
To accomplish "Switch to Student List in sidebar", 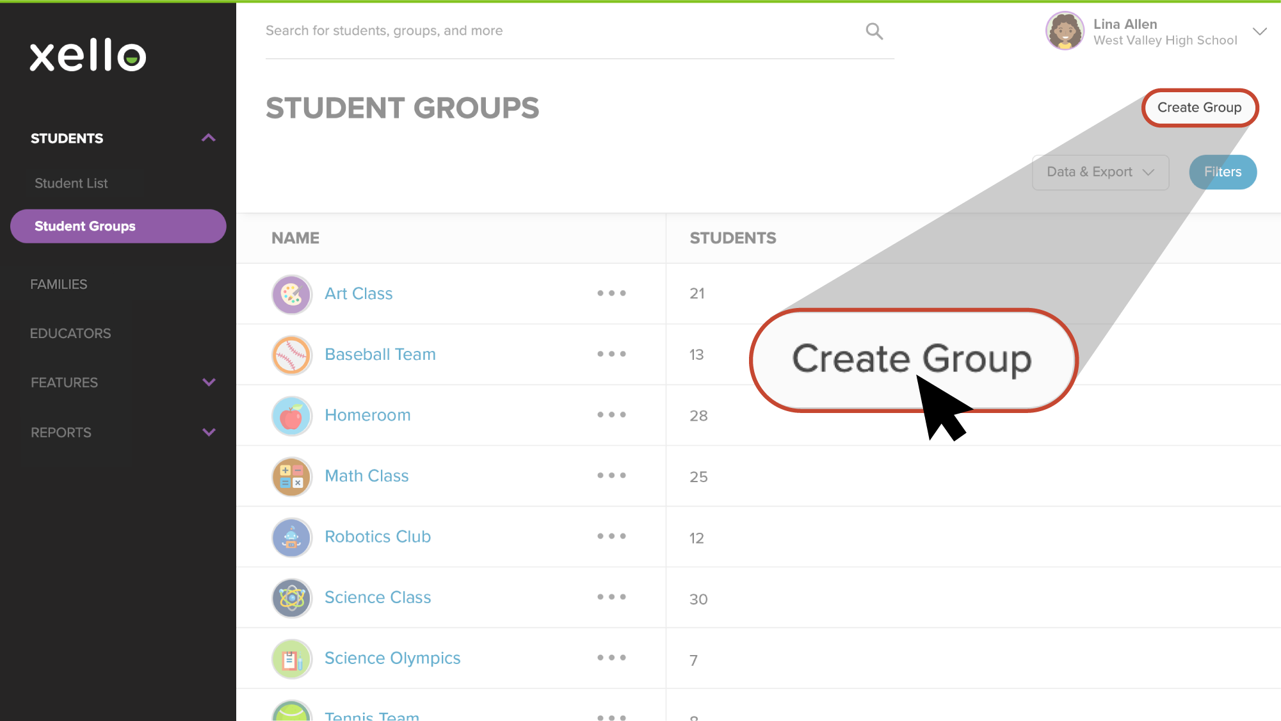I will point(71,182).
